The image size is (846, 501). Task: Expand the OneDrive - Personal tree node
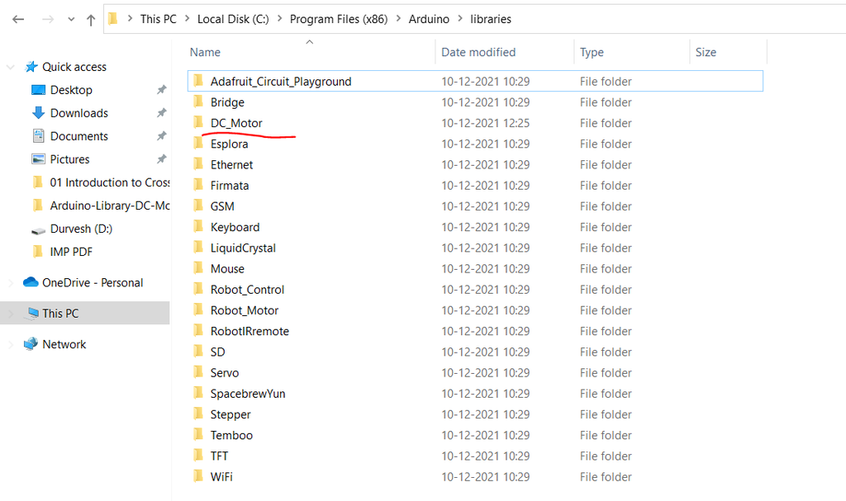click(10, 283)
